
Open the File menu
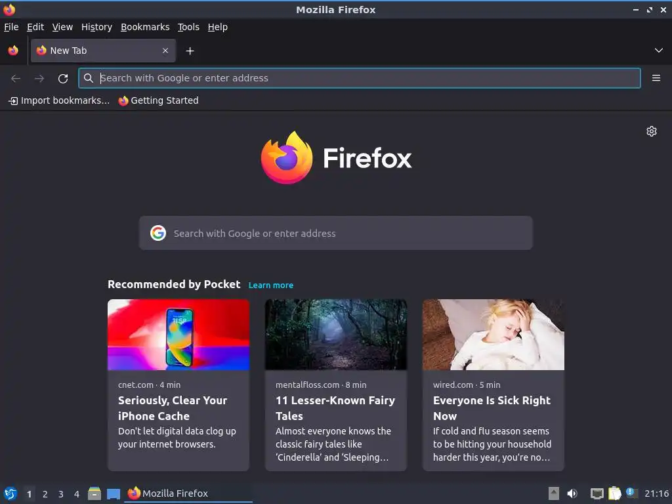(x=11, y=27)
